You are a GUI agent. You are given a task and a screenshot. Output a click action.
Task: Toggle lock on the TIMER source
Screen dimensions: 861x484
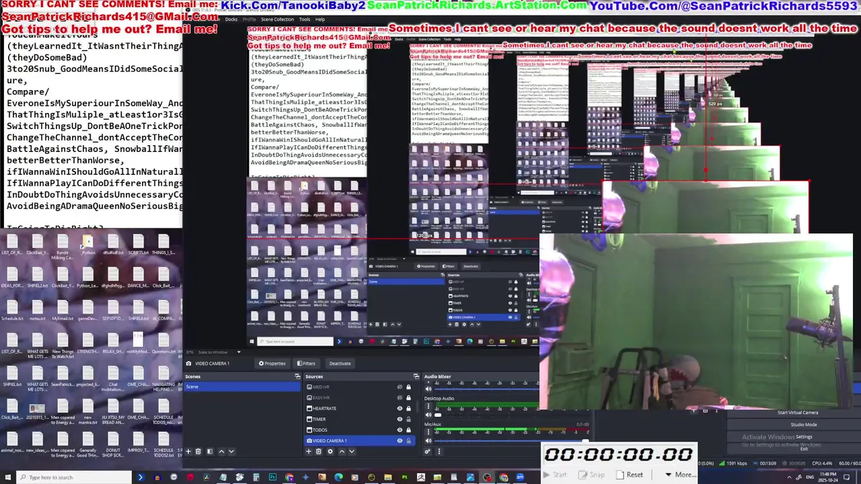pos(408,419)
